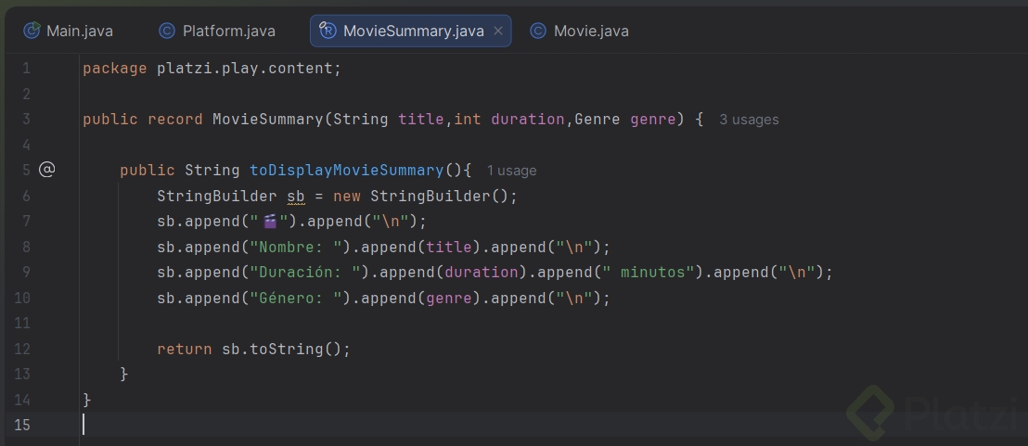Click the Main.java file icon
Viewport: 1028px width, 446px height.
point(32,31)
